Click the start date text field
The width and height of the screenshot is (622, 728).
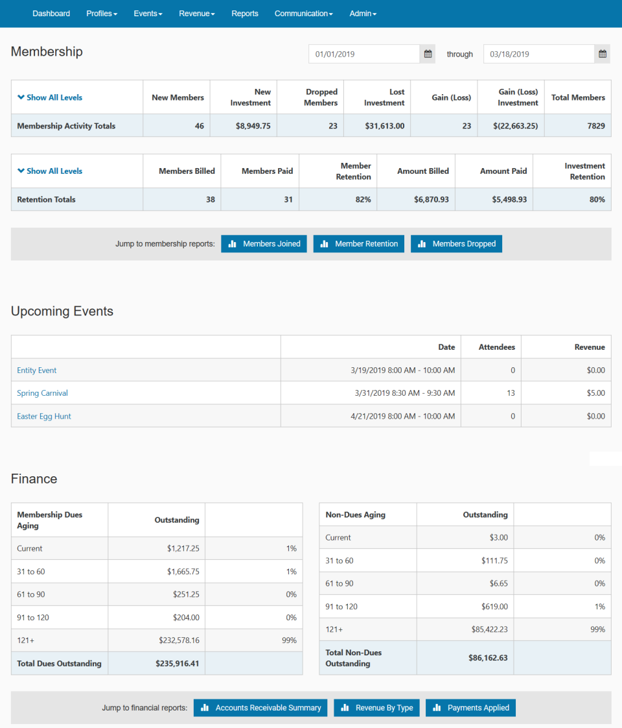[363, 54]
